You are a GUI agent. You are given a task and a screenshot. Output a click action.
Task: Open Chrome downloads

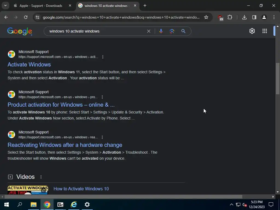coord(244,17)
